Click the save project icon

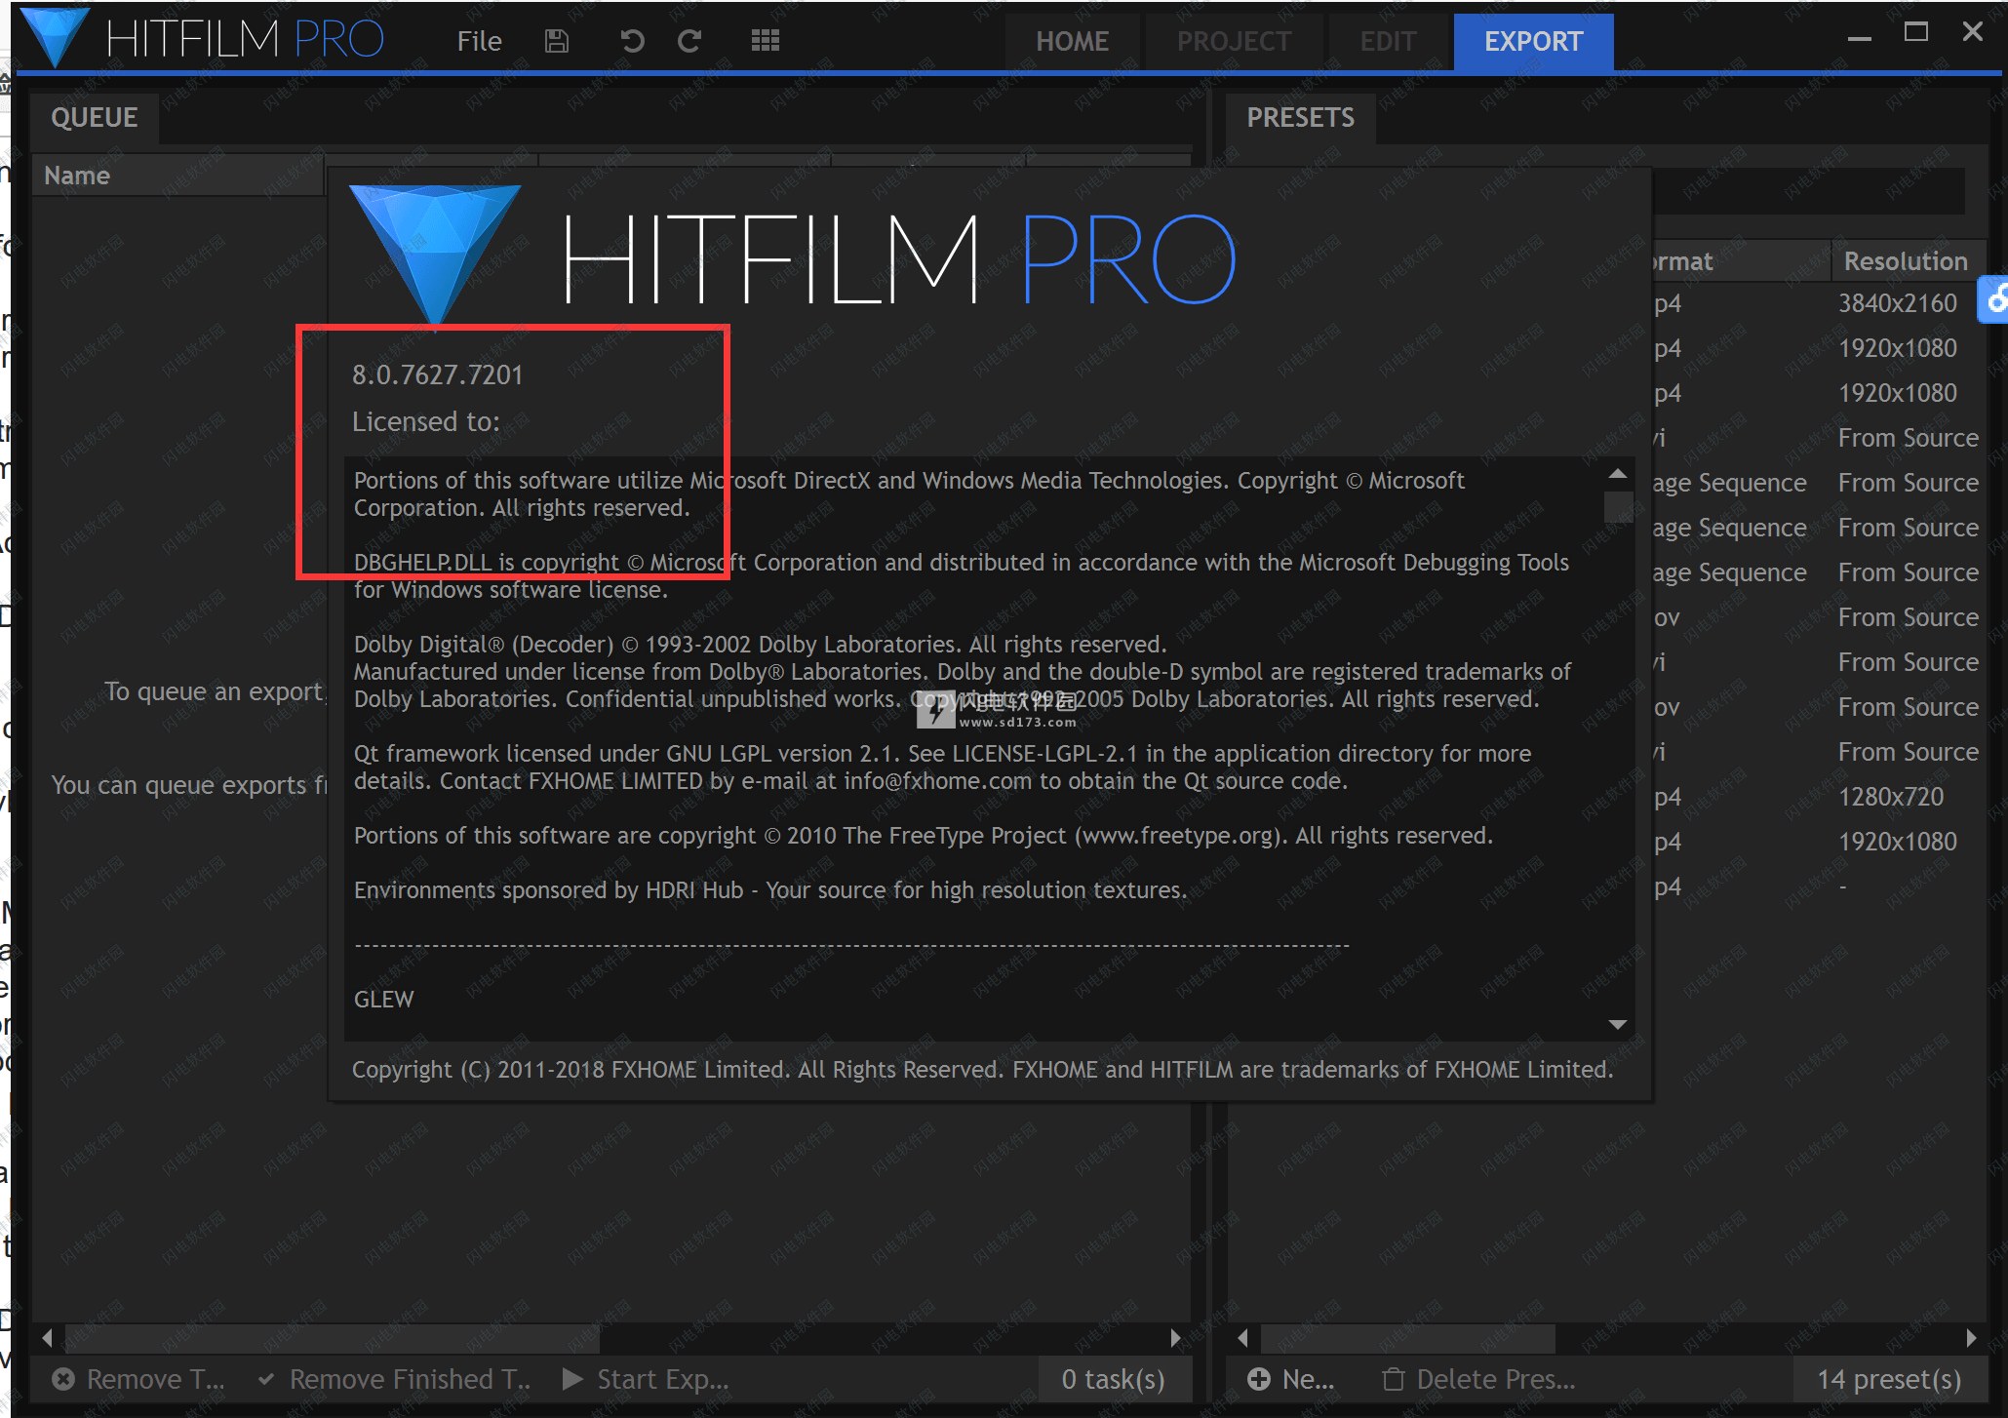pos(557,41)
